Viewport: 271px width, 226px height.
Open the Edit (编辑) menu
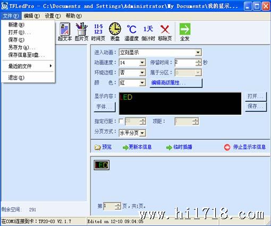point(32,16)
